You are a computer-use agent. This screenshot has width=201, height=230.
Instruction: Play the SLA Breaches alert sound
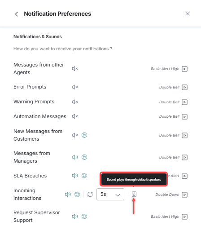point(184,176)
